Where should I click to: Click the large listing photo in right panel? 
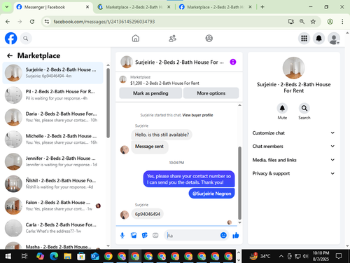coord(293,68)
